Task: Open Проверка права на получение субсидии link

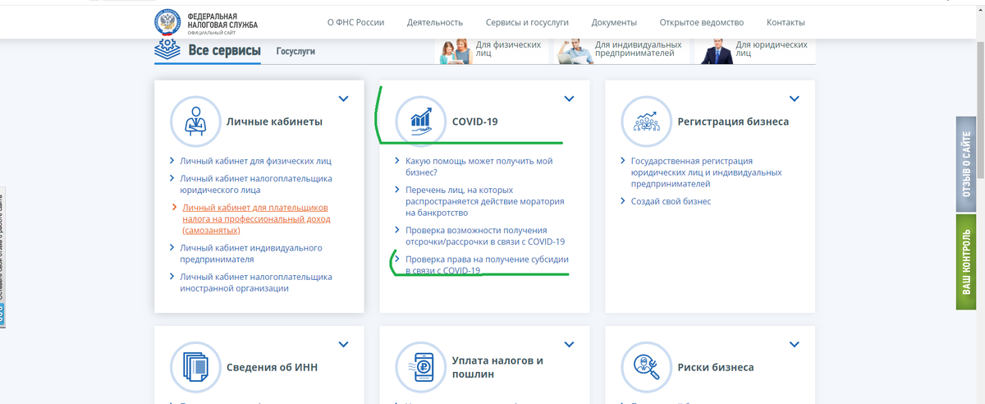Action: (487, 264)
